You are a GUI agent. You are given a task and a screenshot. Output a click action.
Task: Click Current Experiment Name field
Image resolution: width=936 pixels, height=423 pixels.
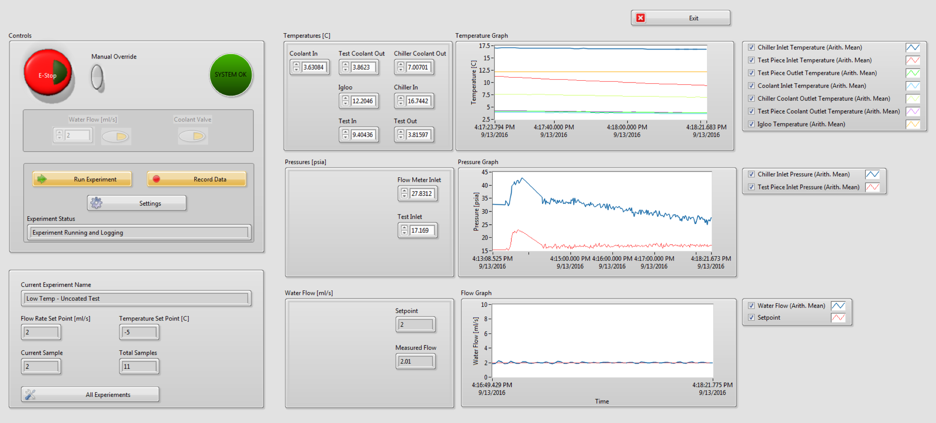(136, 298)
